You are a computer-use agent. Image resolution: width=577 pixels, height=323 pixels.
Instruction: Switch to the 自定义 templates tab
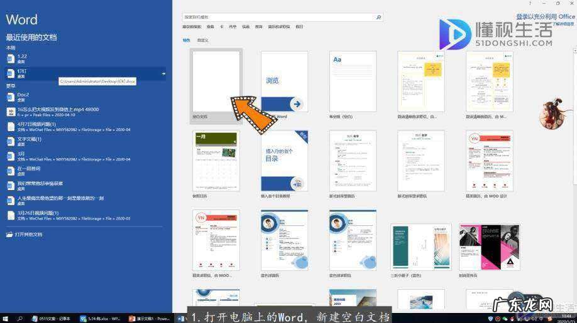(x=203, y=40)
